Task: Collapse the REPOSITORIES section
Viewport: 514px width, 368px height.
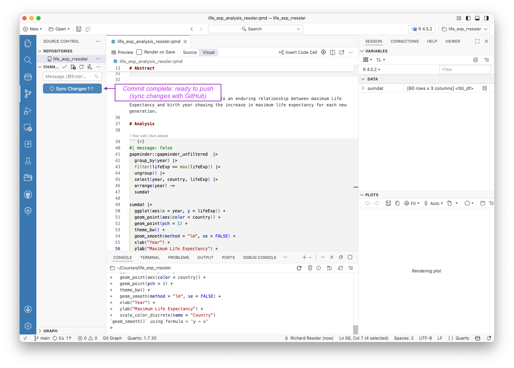Action: pyautogui.click(x=40, y=51)
